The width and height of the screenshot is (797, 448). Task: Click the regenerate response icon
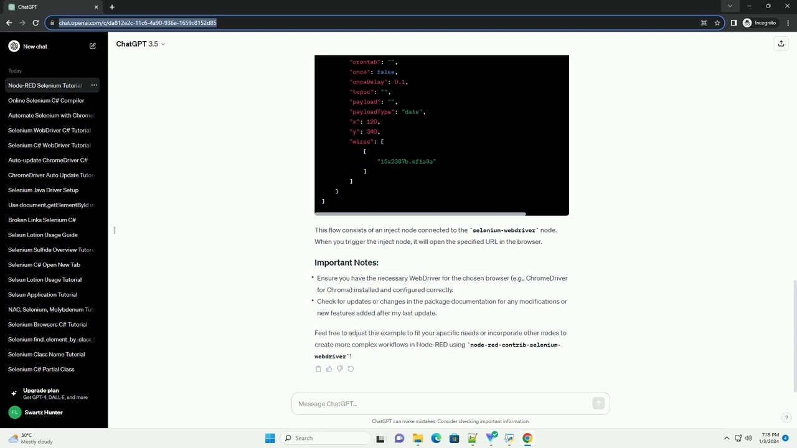coord(351,369)
